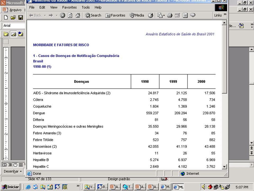Select 'Dengue' row label in table

tap(39, 113)
